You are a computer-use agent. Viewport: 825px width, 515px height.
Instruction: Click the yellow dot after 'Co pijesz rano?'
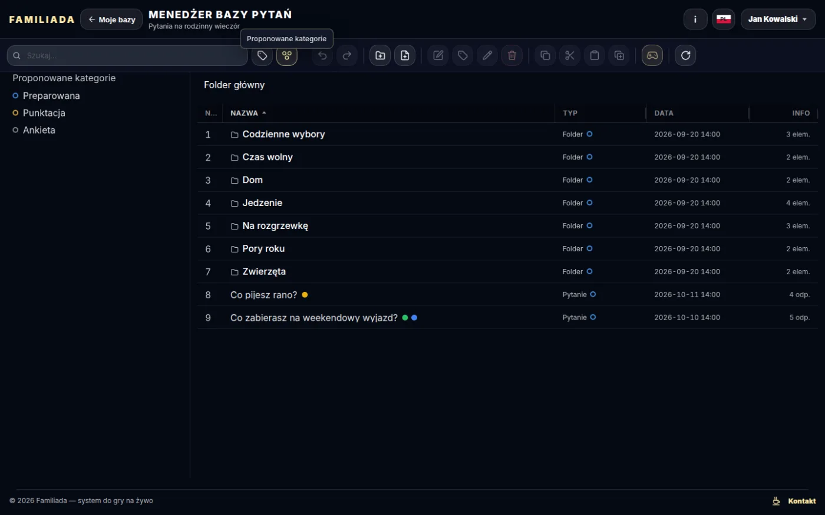pos(305,295)
